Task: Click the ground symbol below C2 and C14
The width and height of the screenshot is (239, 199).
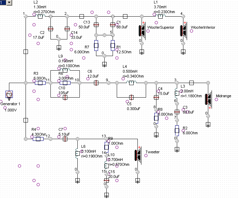Action: click(x=59, y=48)
